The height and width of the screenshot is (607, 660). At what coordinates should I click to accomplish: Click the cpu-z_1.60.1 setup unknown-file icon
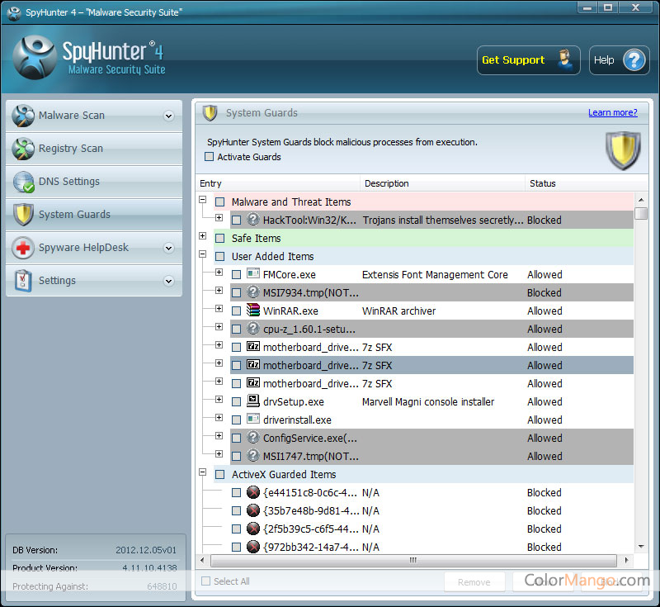pos(253,328)
